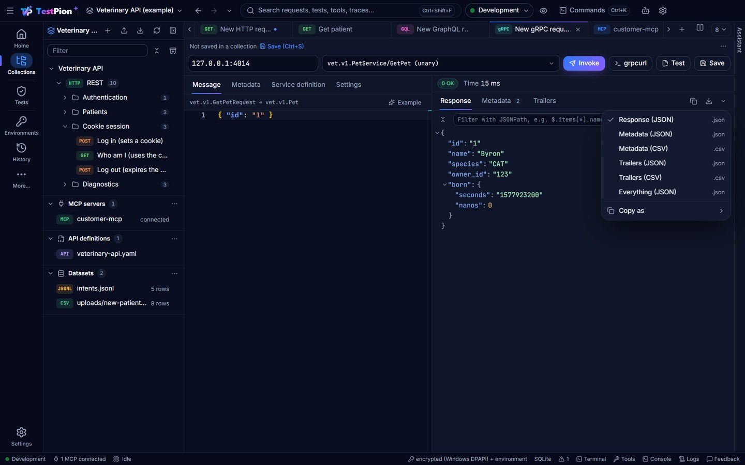
Task: Expand the Authentication folder
Action: (65, 97)
